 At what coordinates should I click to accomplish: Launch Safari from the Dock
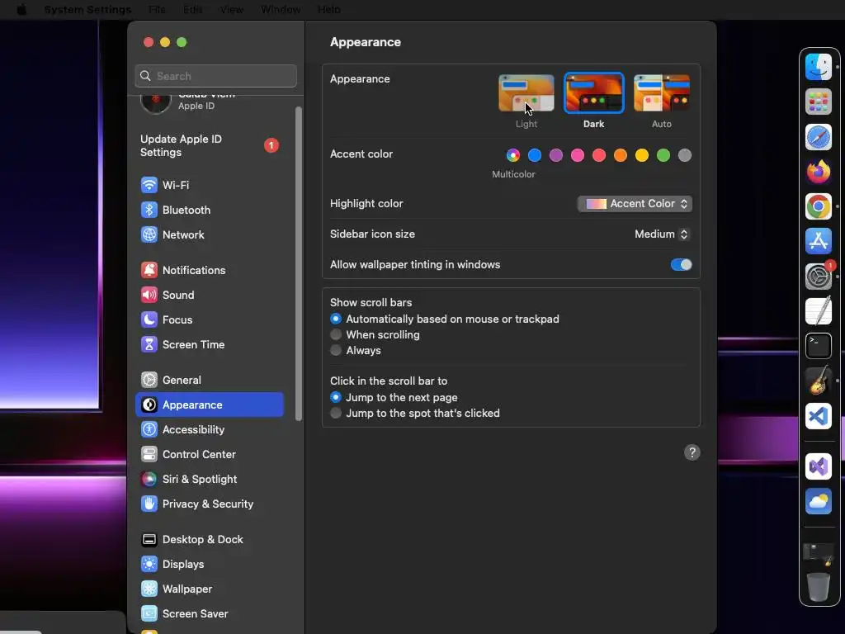tap(818, 137)
